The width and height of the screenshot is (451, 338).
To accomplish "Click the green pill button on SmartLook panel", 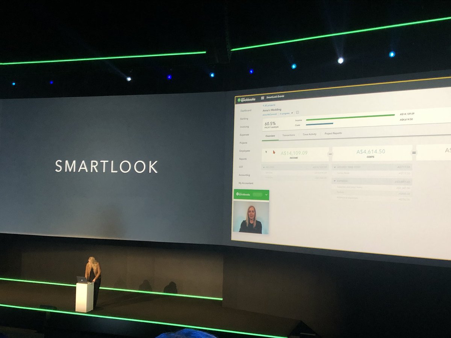I will 257,195.
